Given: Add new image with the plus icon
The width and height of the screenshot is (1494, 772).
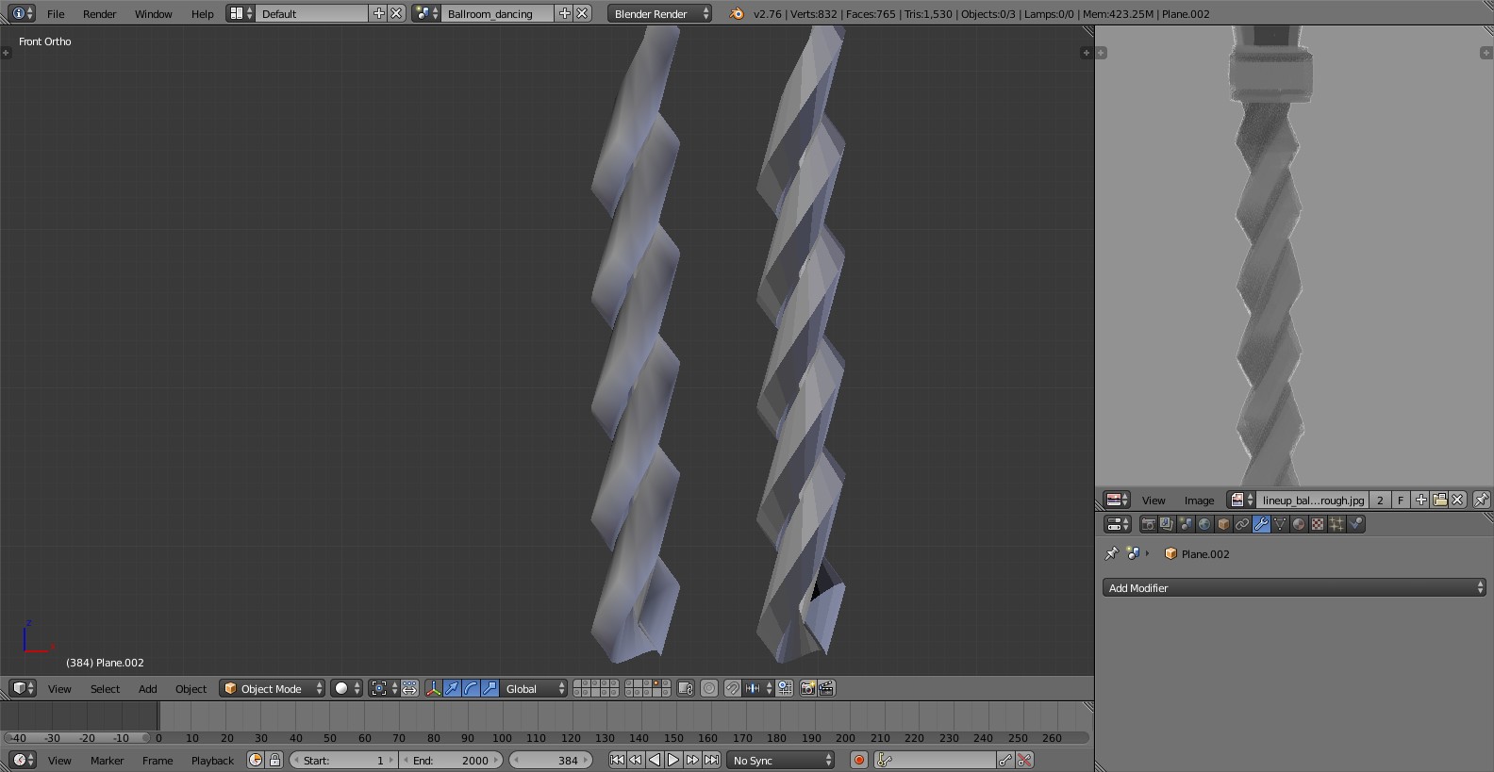Looking at the screenshot, I should [1421, 500].
